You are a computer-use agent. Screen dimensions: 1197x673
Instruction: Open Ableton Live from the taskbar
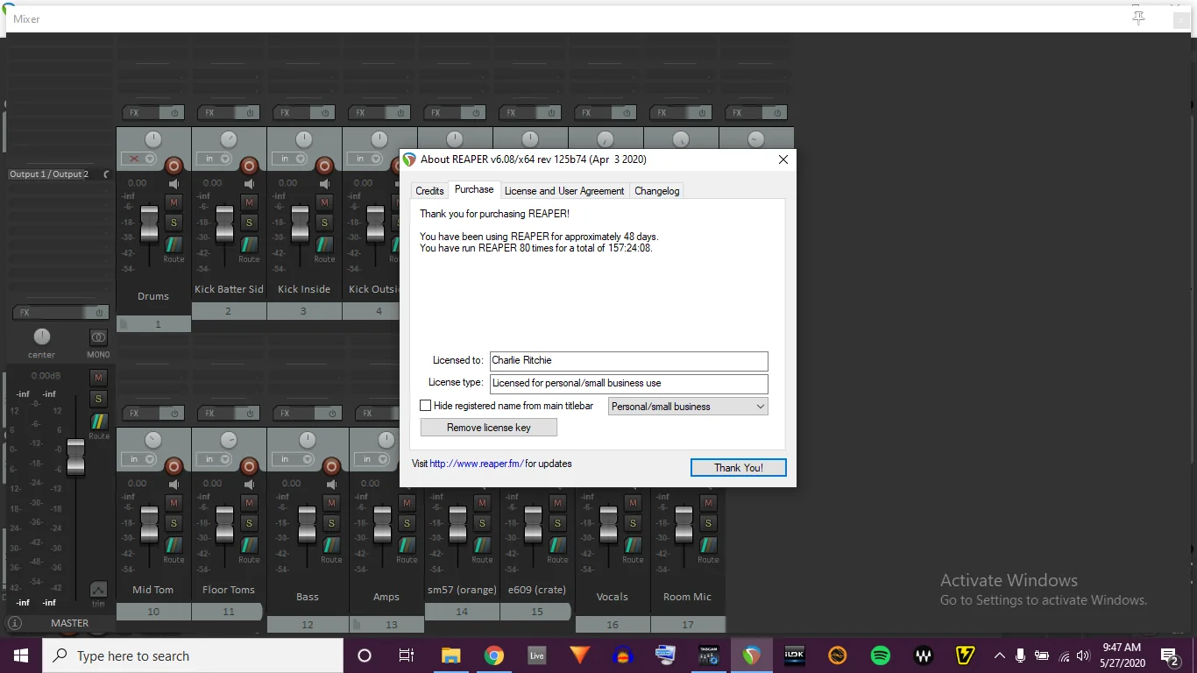[537, 655]
